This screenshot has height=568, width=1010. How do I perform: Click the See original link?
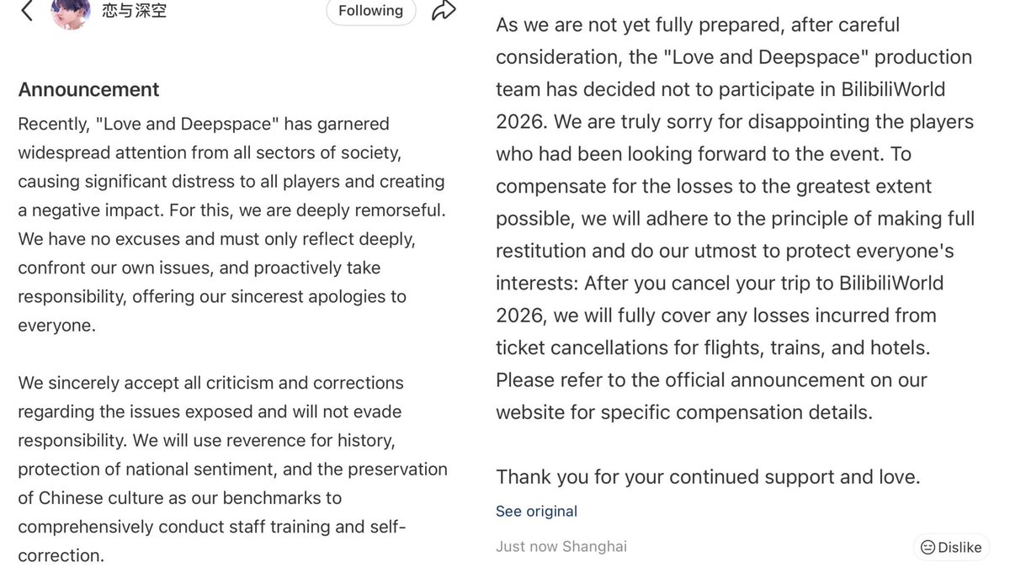pos(536,511)
